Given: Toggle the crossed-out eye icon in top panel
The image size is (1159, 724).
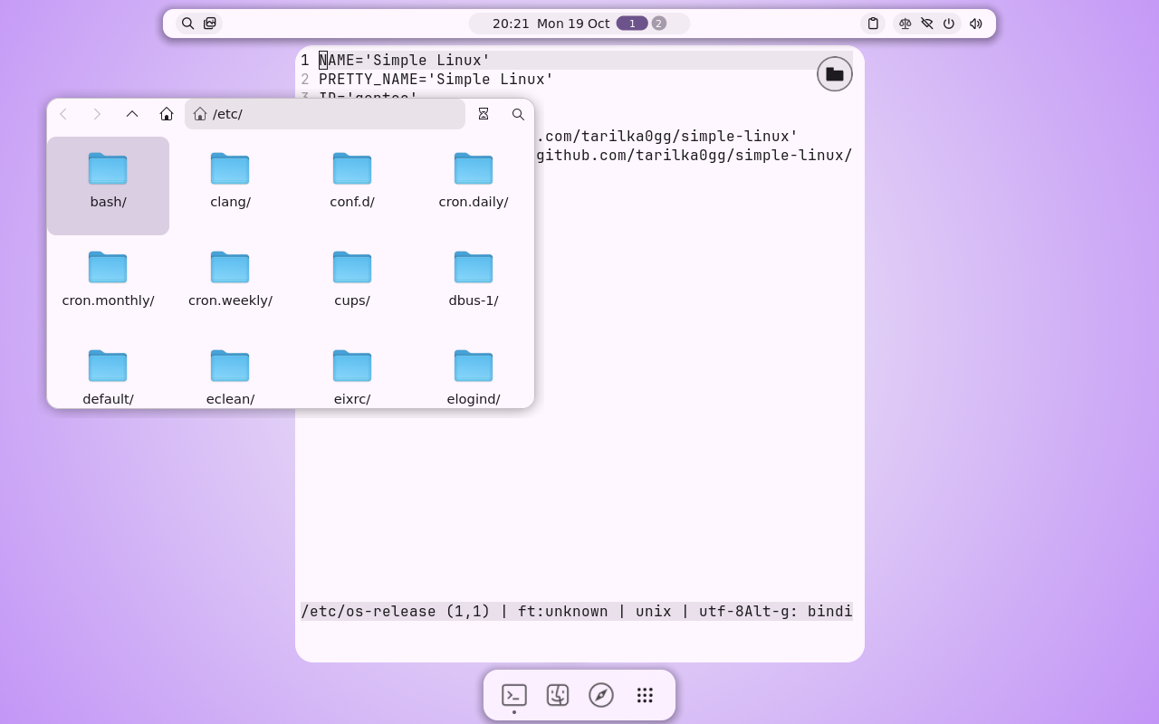Looking at the screenshot, I should [x=927, y=24].
